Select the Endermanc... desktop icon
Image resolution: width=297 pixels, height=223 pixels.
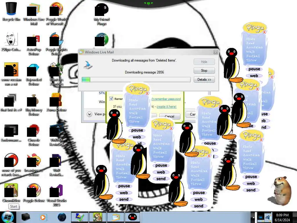[11, 133]
